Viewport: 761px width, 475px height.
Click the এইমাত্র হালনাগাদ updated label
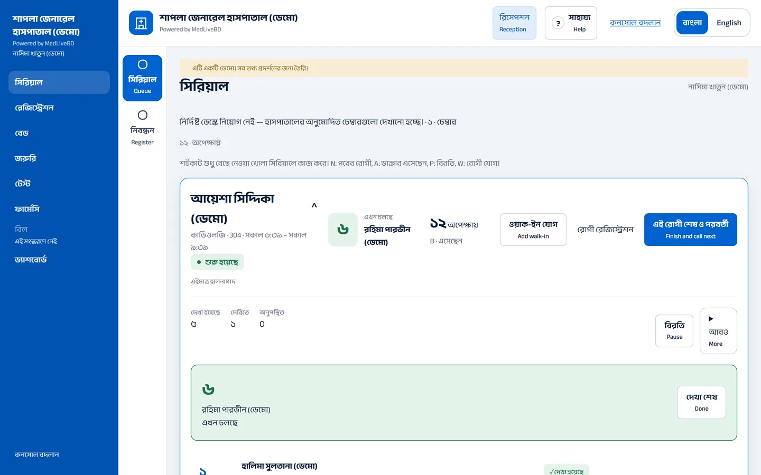point(213,281)
